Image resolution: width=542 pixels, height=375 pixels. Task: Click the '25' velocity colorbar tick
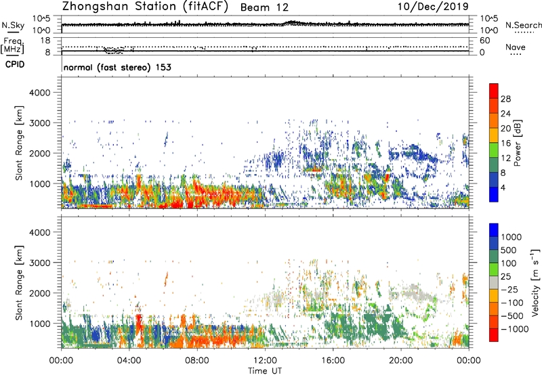(x=505, y=277)
